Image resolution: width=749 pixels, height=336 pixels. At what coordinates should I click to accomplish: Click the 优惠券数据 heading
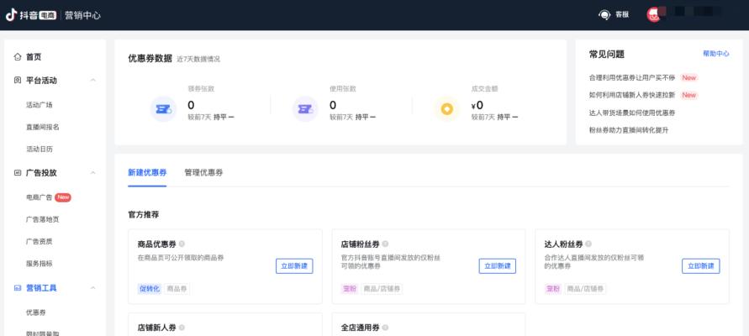(150, 59)
